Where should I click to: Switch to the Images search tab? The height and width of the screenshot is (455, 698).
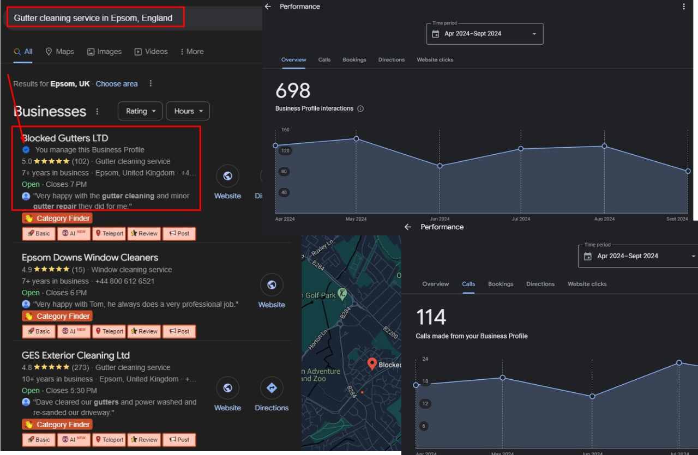(104, 51)
